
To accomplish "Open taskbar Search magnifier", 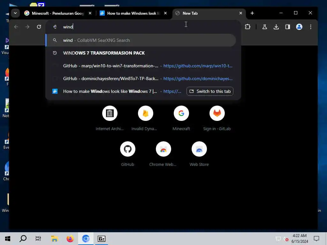I will click(x=23, y=239).
